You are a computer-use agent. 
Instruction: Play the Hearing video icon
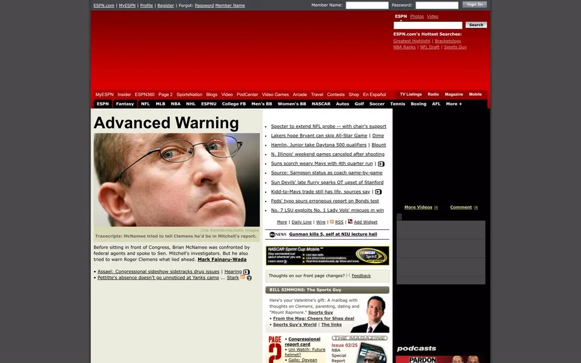[x=246, y=272]
